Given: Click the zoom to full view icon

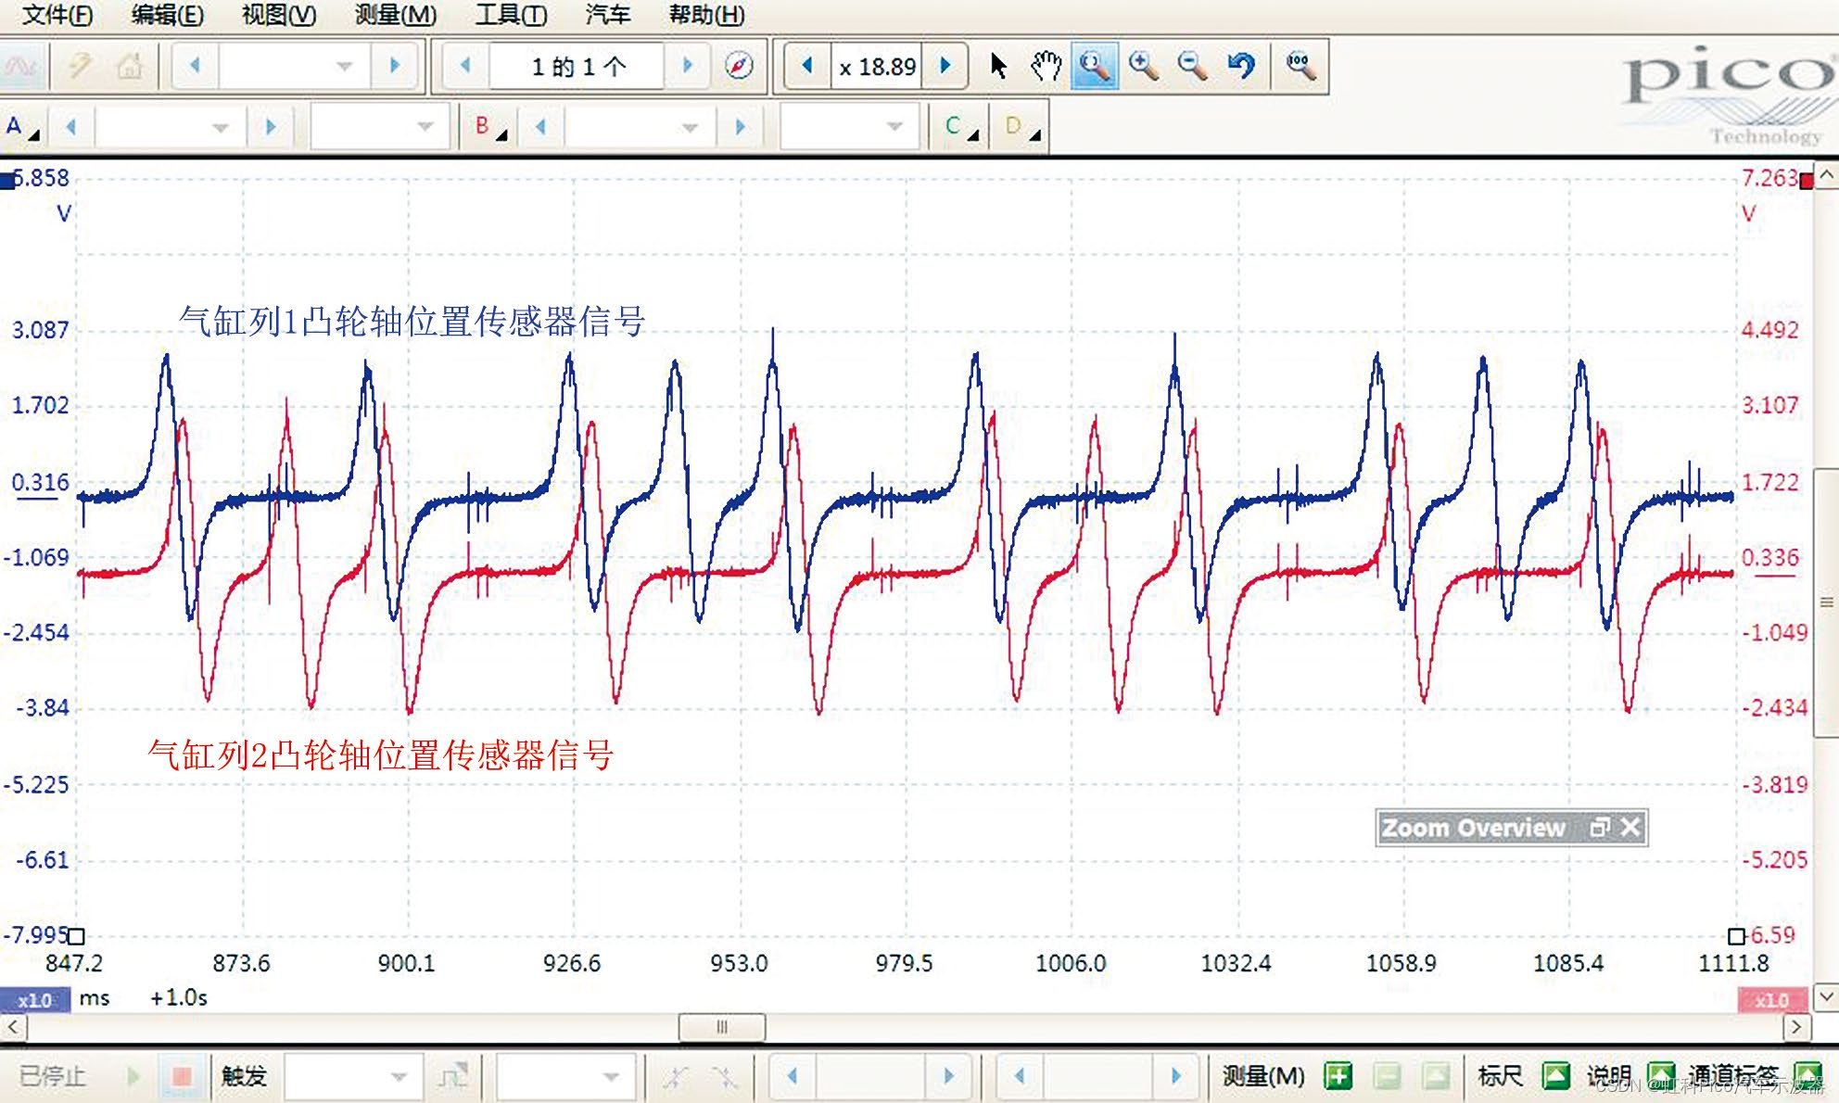Looking at the screenshot, I should (1300, 66).
